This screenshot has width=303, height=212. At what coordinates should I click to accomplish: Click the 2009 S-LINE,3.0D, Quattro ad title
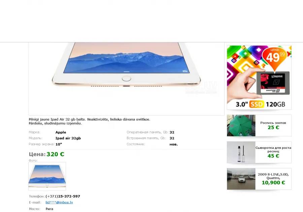273,176
